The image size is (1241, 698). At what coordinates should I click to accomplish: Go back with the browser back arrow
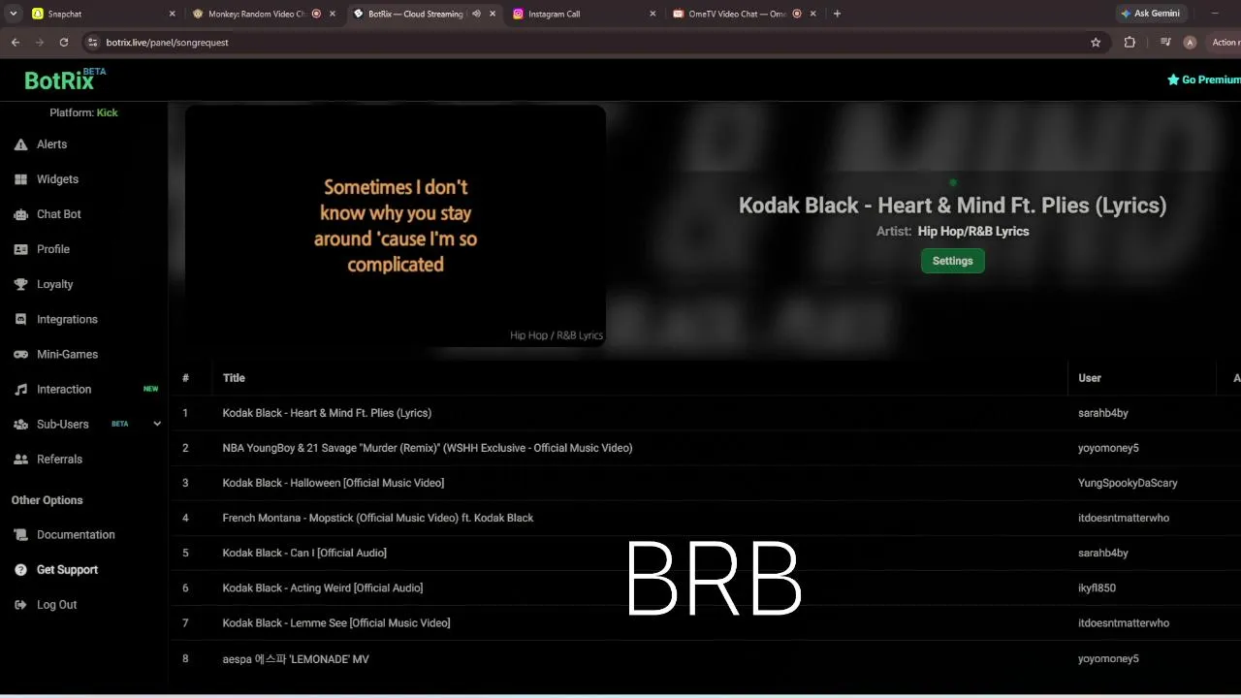pyautogui.click(x=16, y=43)
